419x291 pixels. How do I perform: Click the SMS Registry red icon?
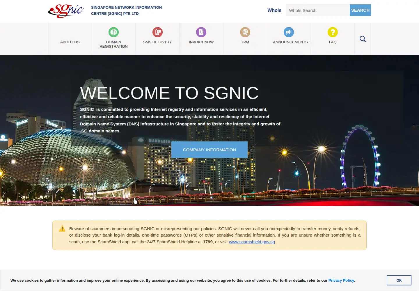click(x=157, y=32)
